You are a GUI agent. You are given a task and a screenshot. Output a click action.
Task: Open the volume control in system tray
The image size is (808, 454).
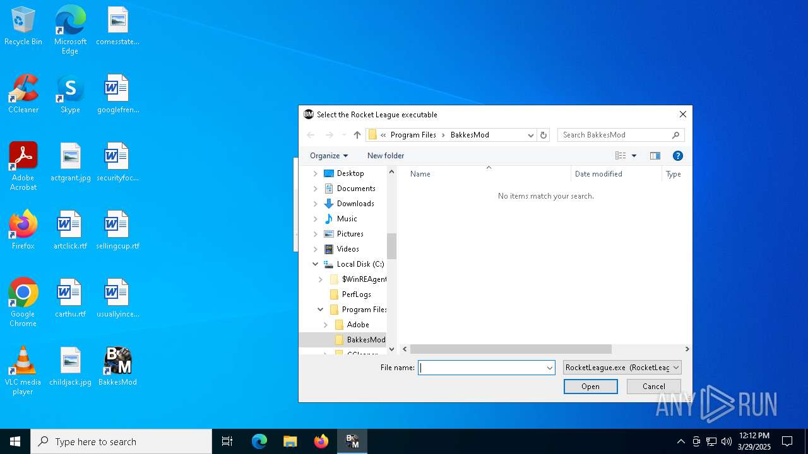pyautogui.click(x=727, y=441)
